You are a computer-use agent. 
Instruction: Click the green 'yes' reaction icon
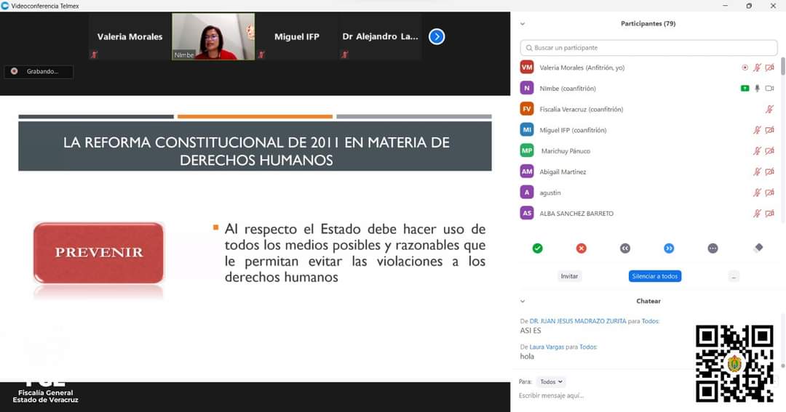point(537,249)
